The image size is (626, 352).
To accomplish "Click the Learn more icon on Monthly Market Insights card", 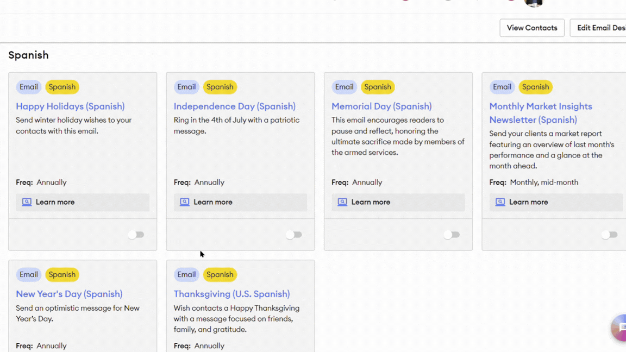I will pyautogui.click(x=500, y=202).
